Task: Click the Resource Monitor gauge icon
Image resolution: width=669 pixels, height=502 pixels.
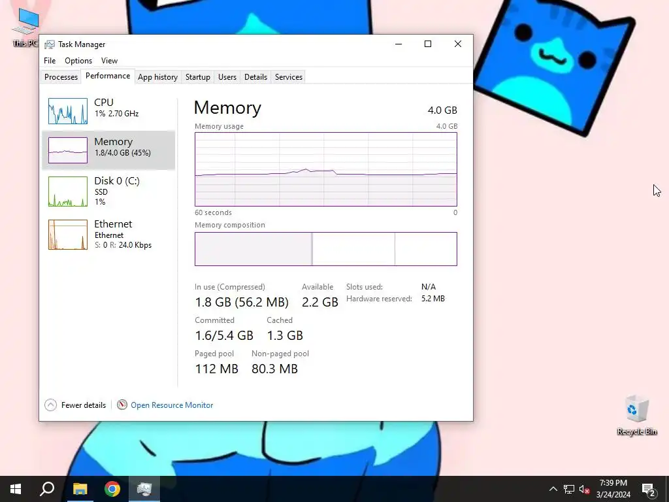Action: (x=122, y=405)
